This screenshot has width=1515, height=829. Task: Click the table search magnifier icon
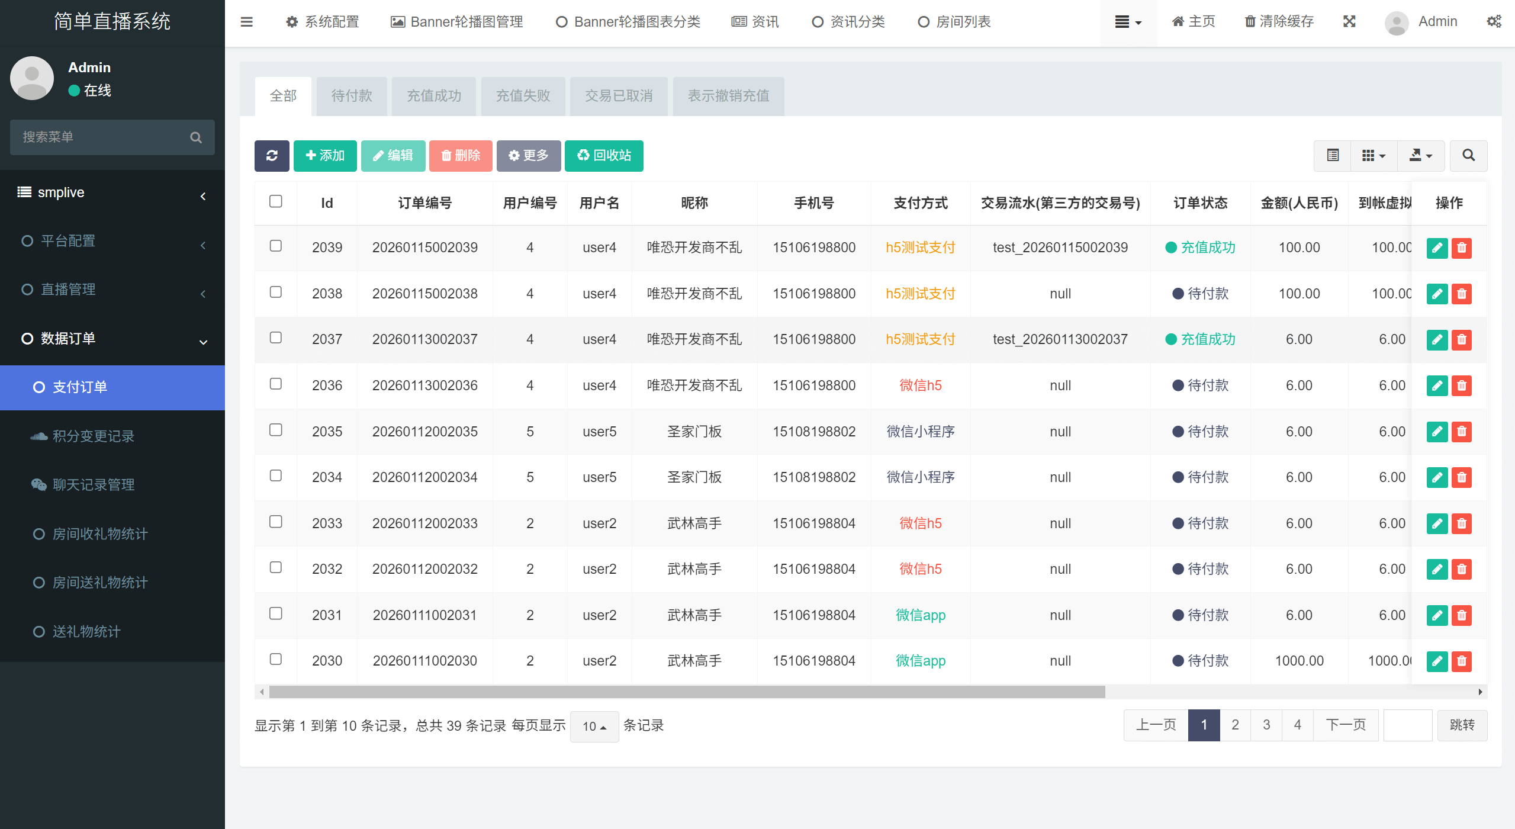tap(1468, 156)
